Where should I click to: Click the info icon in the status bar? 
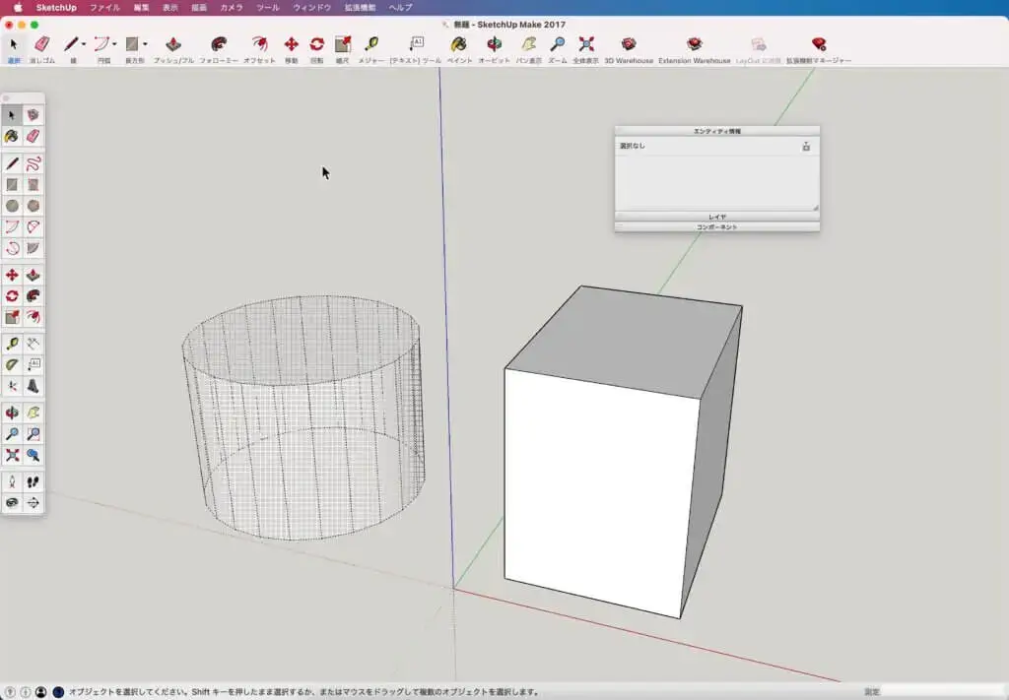26,692
